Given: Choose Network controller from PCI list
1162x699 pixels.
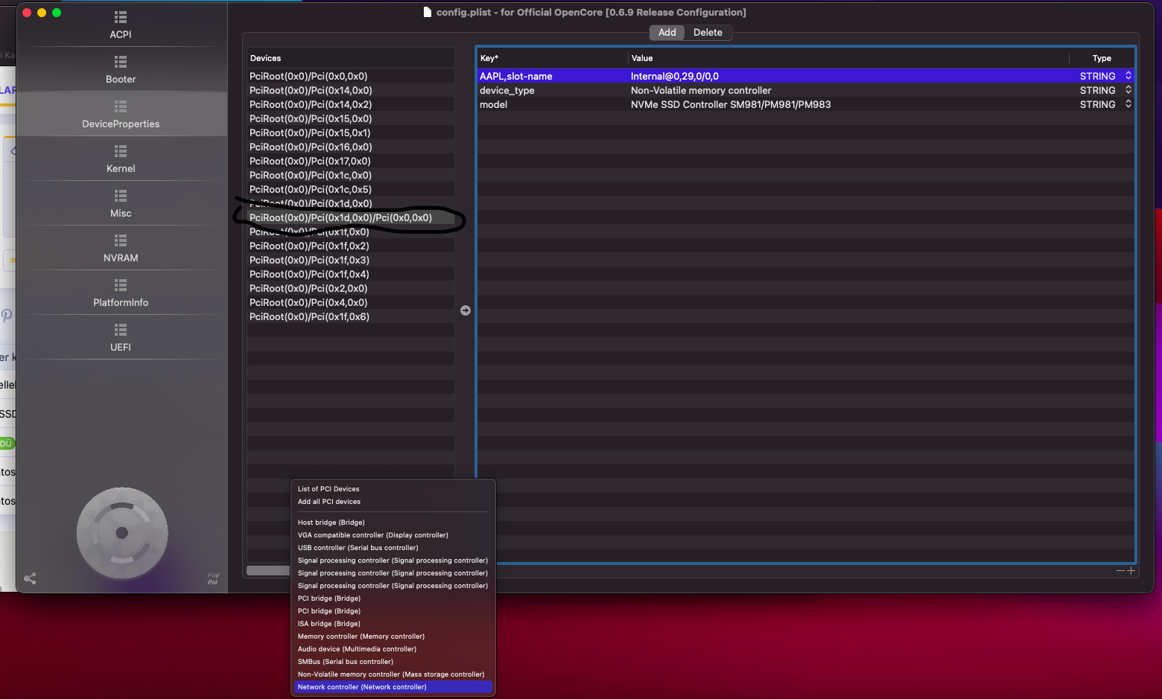Looking at the screenshot, I should [362, 687].
